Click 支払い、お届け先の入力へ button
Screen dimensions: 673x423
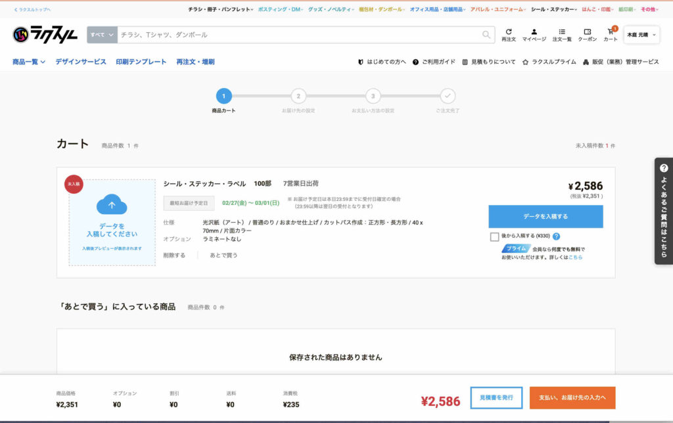[572, 398]
